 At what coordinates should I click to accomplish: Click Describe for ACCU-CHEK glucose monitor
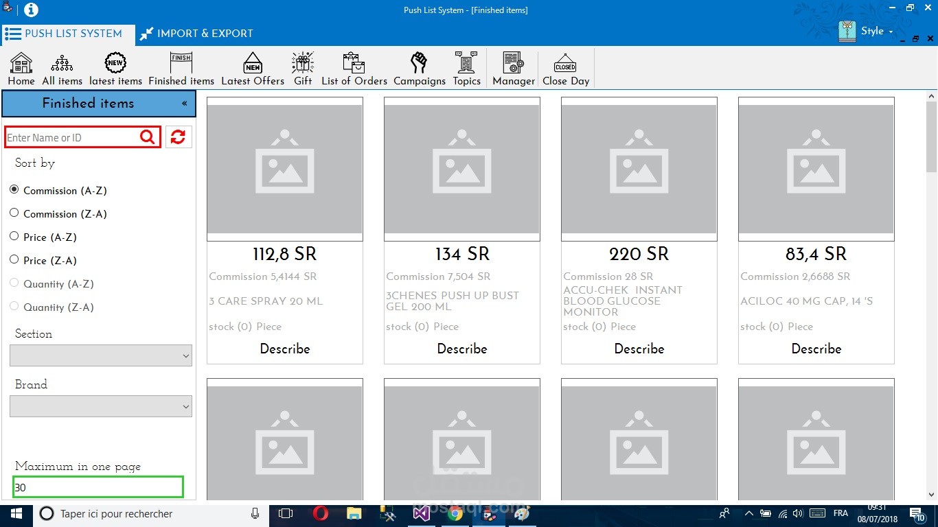pyautogui.click(x=639, y=349)
